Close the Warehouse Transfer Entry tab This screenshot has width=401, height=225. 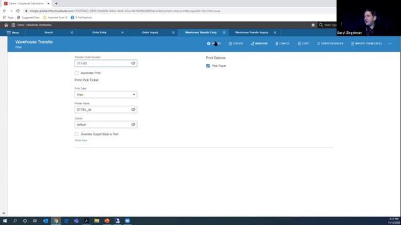224,32
